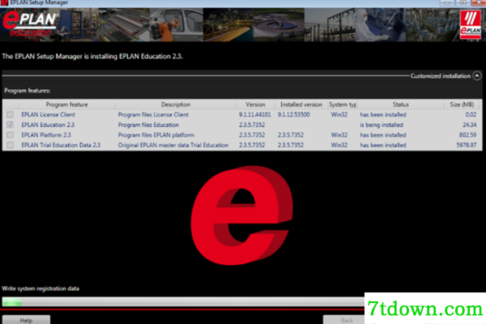Select the EPLAN Platform 2.3 feature name
Image resolution: width=486 pixels, height=324 pixels.
[46, 135]
